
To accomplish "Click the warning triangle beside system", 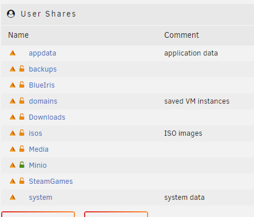I will pyautogui.click(x=13, y=197).
